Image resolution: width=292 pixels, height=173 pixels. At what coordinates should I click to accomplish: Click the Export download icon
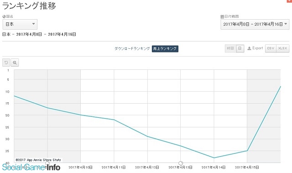[x=249, y=48]
